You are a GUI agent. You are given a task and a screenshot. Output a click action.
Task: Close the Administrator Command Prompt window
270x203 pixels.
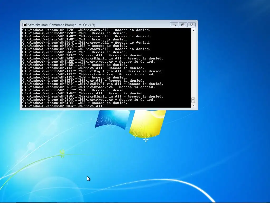point(191,25)
